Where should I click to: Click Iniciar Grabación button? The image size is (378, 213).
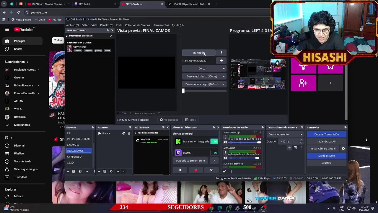tap(326, 141)
